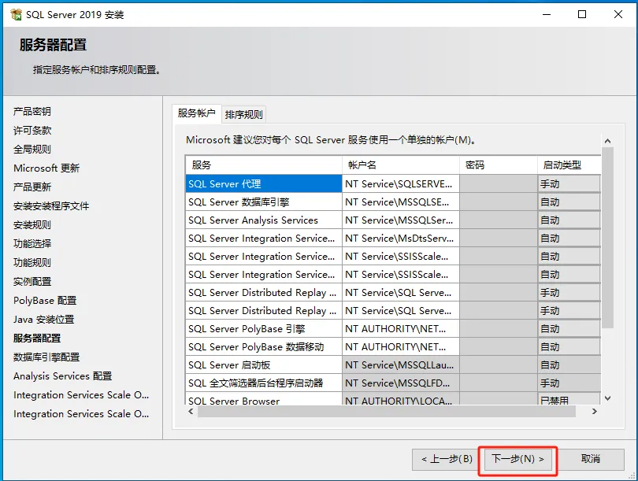Image resolution: width=638 pixels, height=481 pixels.
Task: Select 安装安装程序文件 in the sidebar
Action: [51, 206]
